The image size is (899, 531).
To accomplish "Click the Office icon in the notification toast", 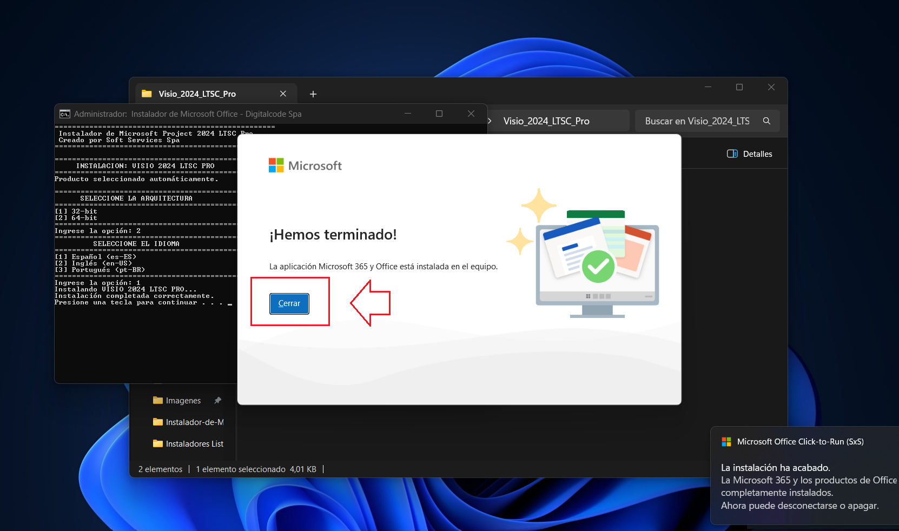I will coord(726,442).
